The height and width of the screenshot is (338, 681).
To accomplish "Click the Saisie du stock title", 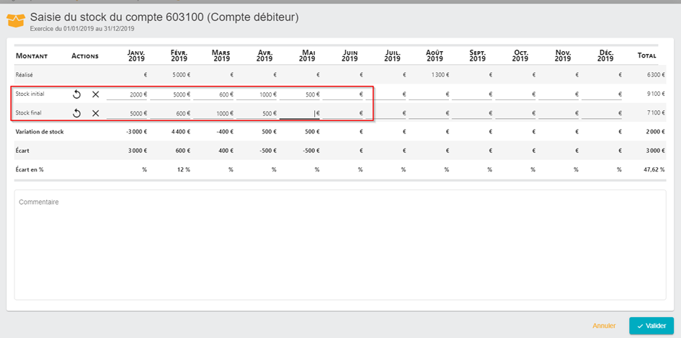I will (x=164, y=17).
